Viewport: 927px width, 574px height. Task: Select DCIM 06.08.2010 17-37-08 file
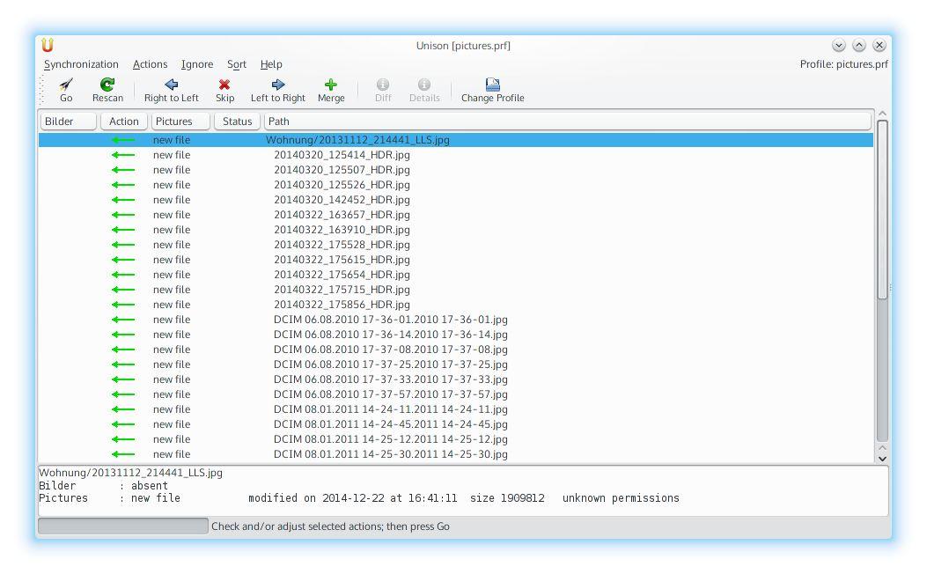tap(391, 350)
